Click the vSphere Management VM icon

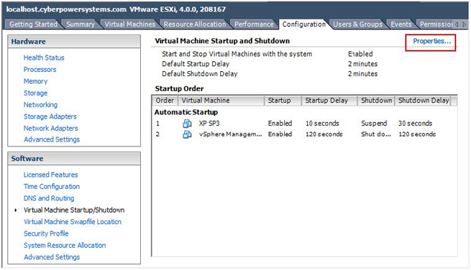(x=187, y=134)
